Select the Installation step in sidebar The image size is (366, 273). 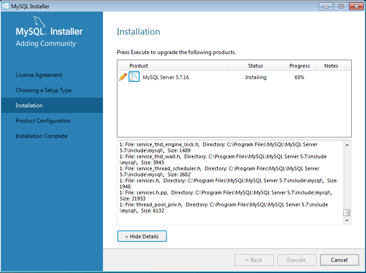(x=52, y=105)
